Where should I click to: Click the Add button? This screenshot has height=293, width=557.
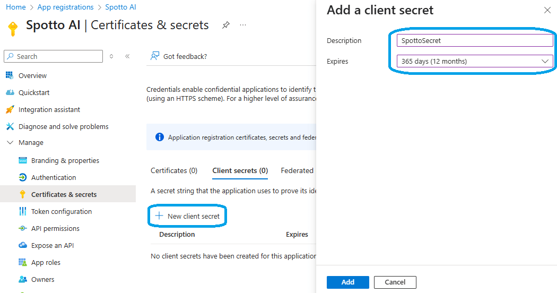click(x=348, y=282)
